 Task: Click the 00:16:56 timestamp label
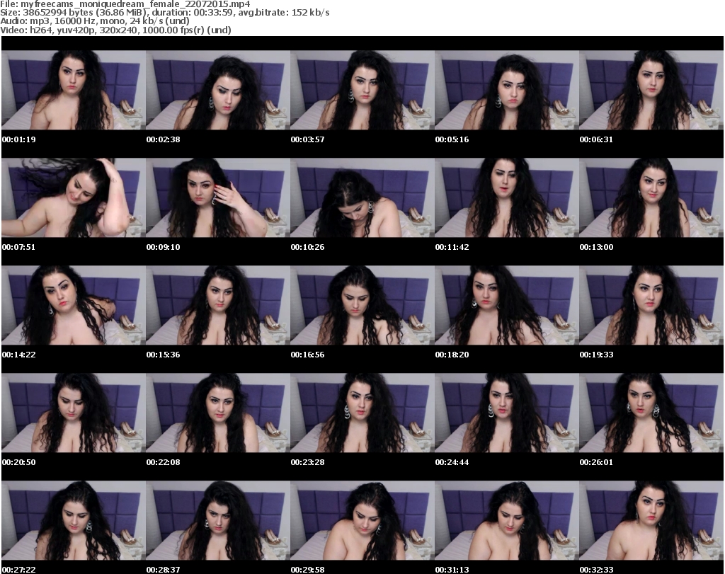point(307,355)
